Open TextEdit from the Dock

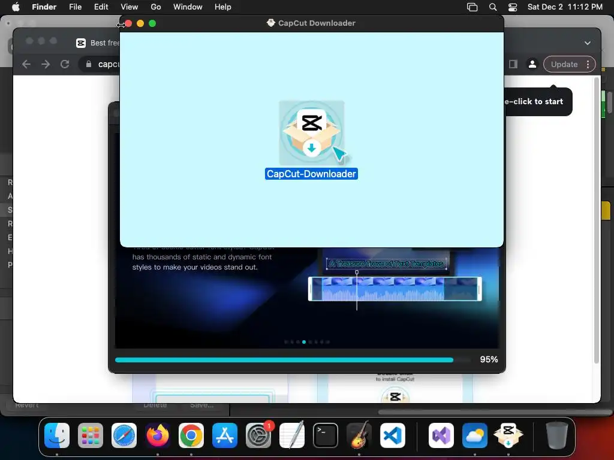pos(292,435)
